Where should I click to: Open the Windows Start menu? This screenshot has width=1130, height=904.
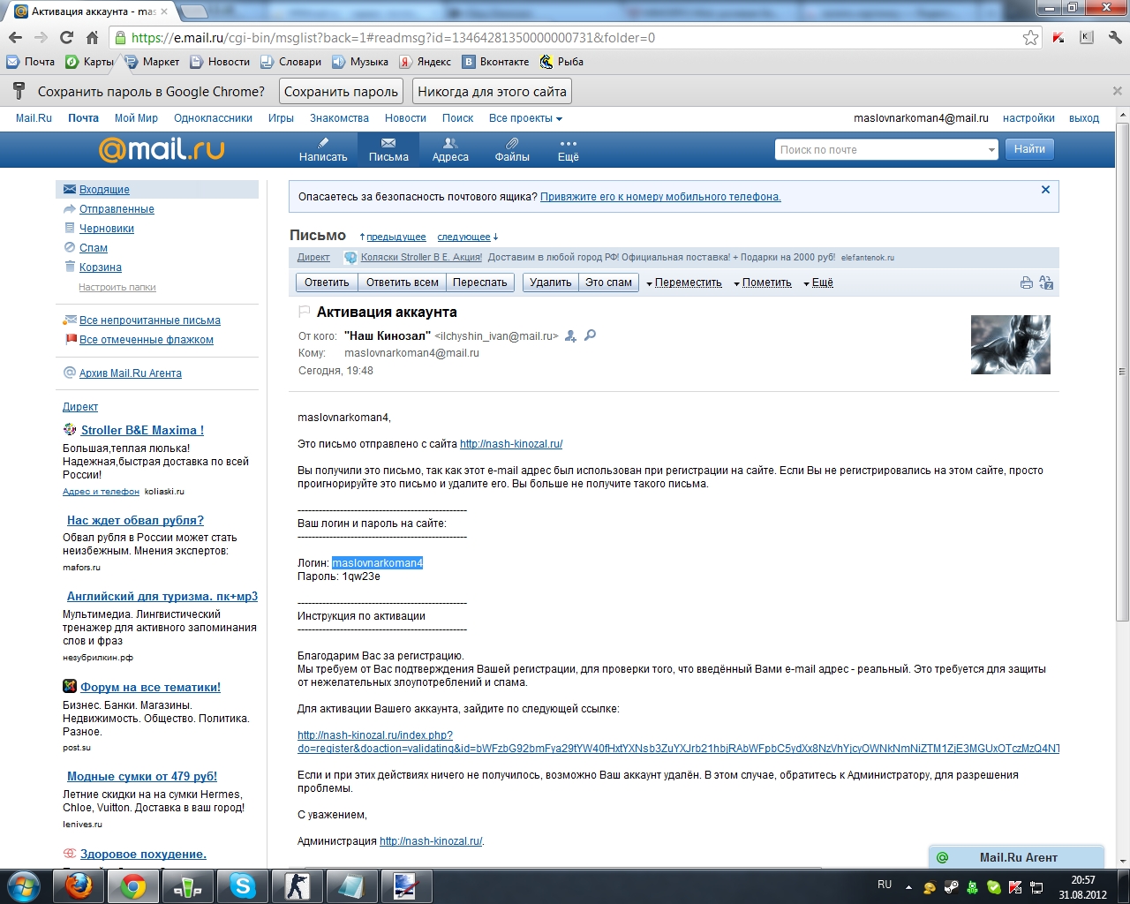tap(24, 885)
